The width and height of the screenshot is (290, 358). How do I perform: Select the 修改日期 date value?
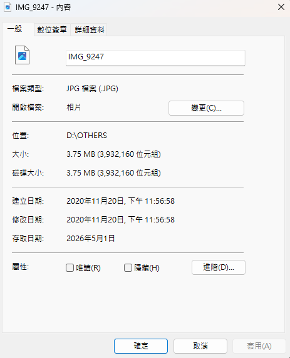pyautogui.click(x=120, y=220)
